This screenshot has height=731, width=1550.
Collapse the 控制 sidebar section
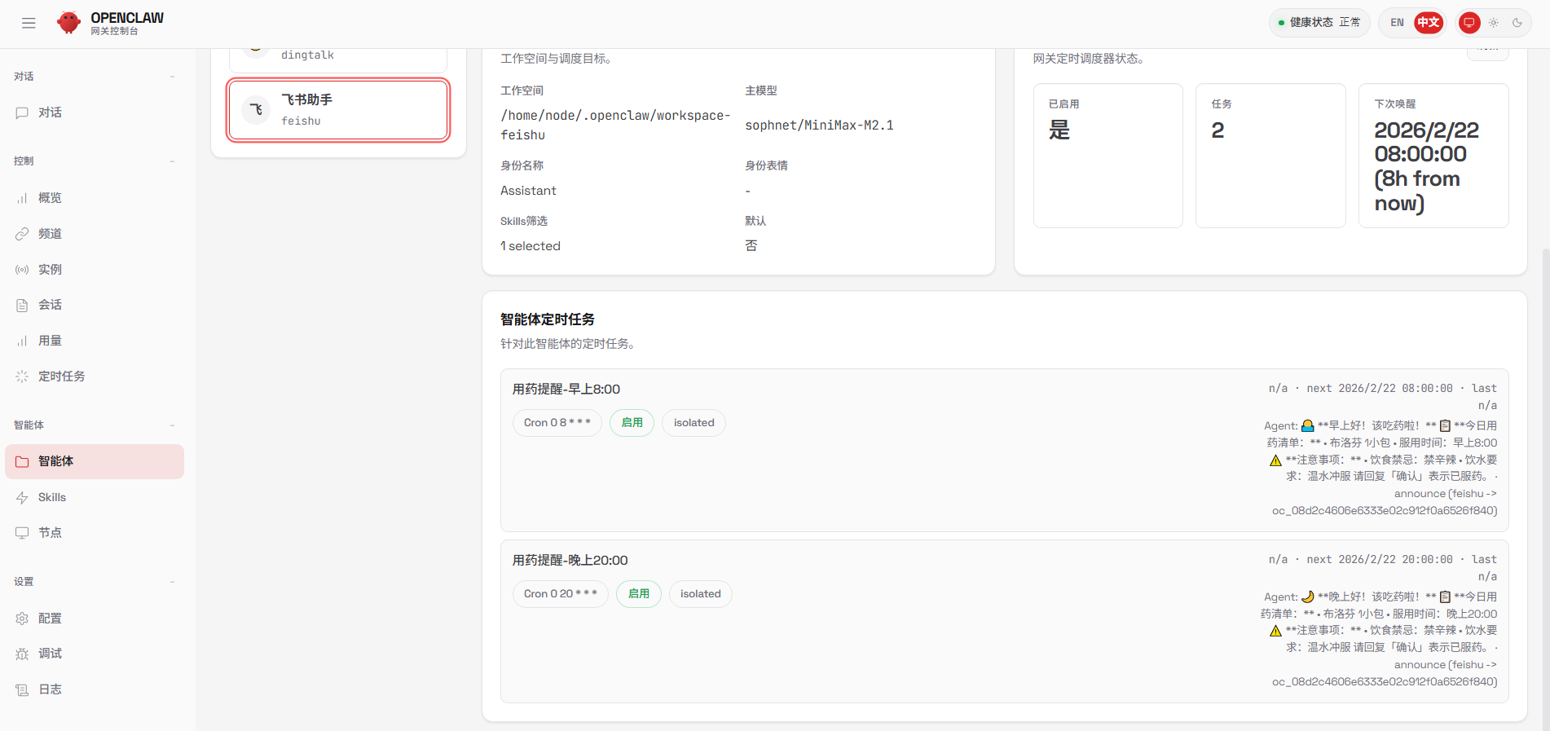(172, 161)
